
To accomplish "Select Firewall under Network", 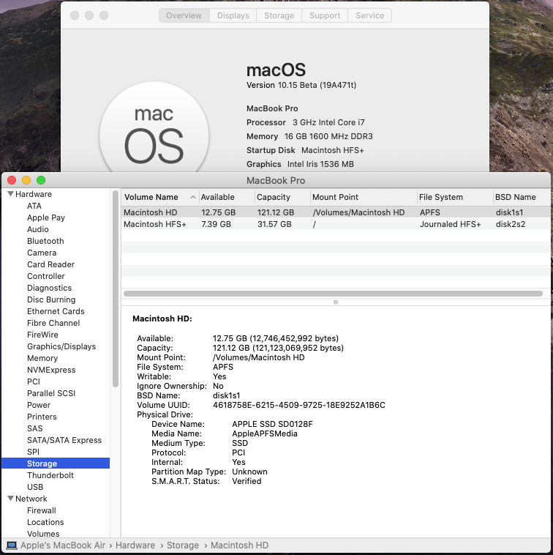I will pyautogui.click(x=42, y=510).
